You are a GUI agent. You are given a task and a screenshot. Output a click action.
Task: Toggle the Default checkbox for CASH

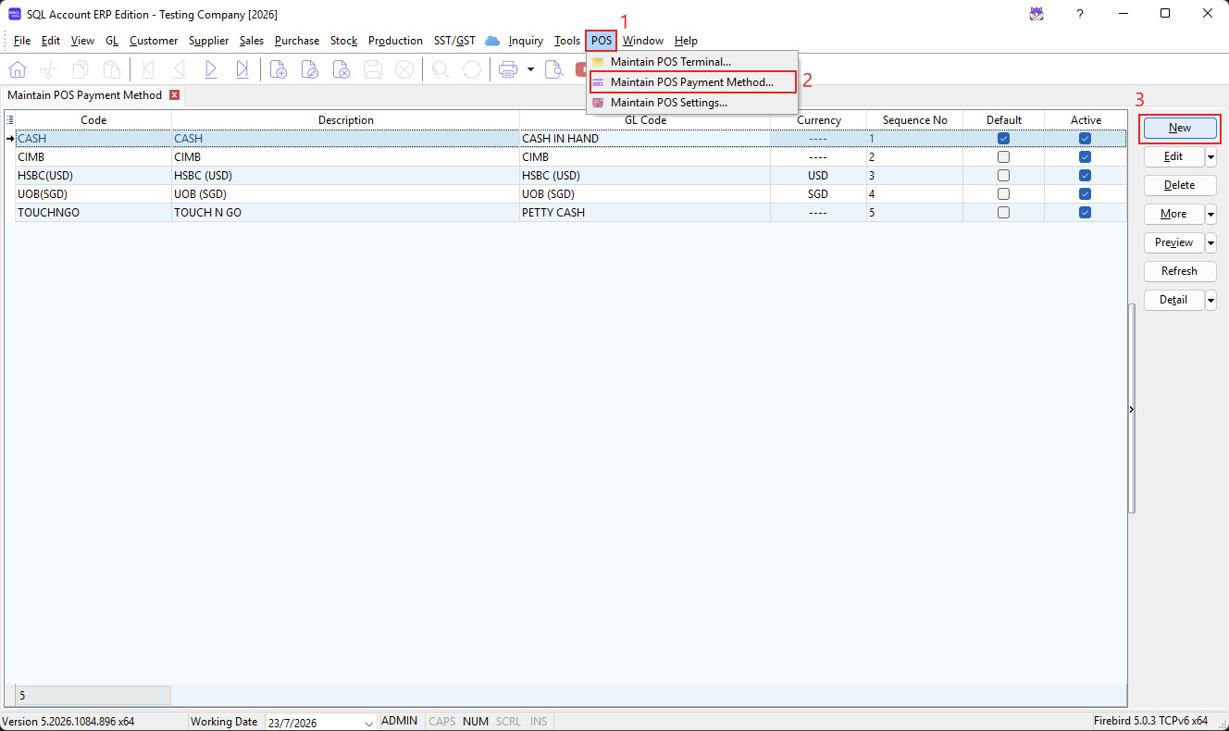click(1003, 139)
